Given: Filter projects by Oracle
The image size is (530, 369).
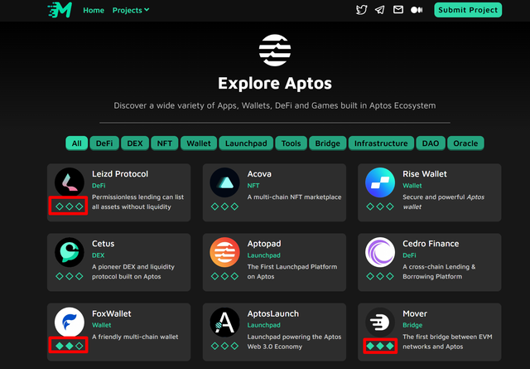Looking at the screenshot, I should coord(465,143).
